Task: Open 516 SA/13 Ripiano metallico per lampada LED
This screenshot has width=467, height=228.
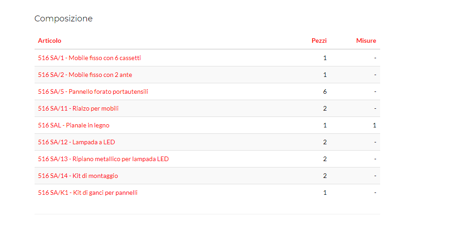Action: [103, 159]
